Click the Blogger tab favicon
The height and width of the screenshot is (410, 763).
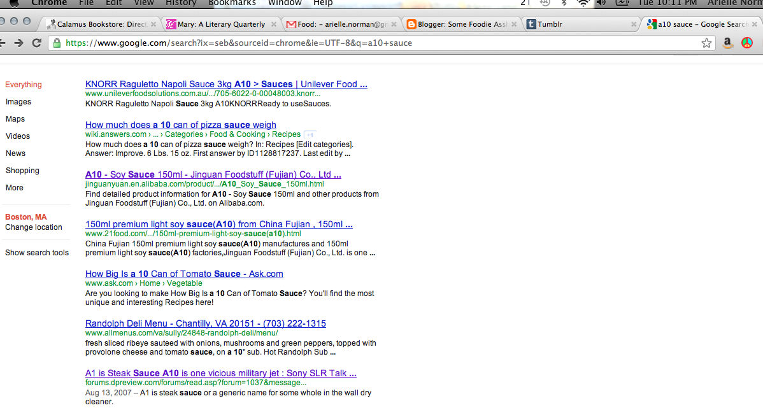point(411,24)
